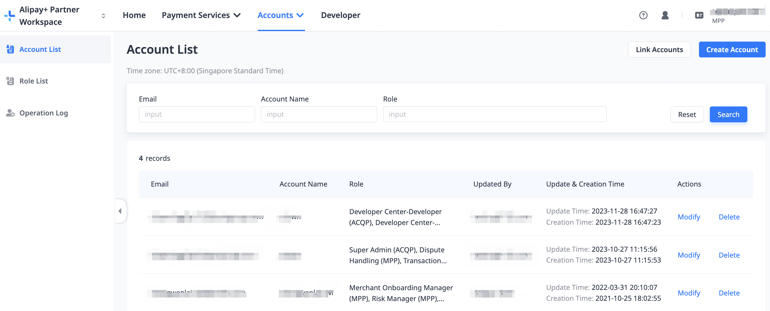Collapse the sidebar using the arrow handle
The height and width of the screenshot is (311, 770).
tap(120, 211)
